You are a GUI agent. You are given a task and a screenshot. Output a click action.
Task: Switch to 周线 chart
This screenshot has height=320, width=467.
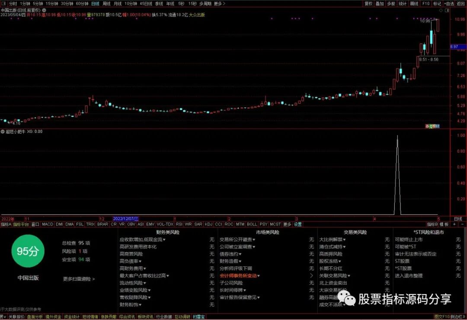click(x=107, y=3)
